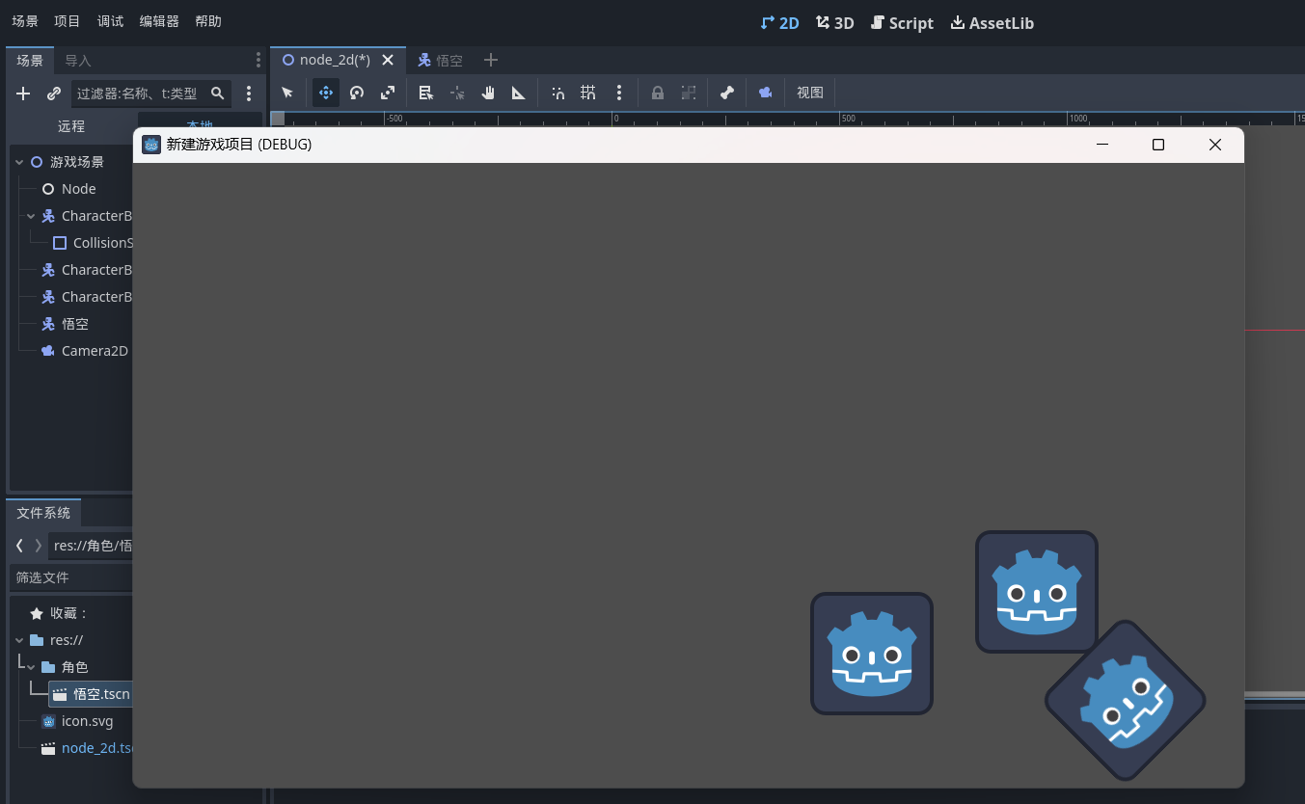Viewport: 1305px width, 804px height.
Task: Open the skeleton bone options
Action: point(727,93)
